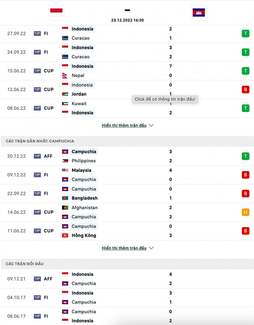Screen dimensions: 254x325
Task: Click the orange H badge for Afghanistan match
Action: click(246, 212)
